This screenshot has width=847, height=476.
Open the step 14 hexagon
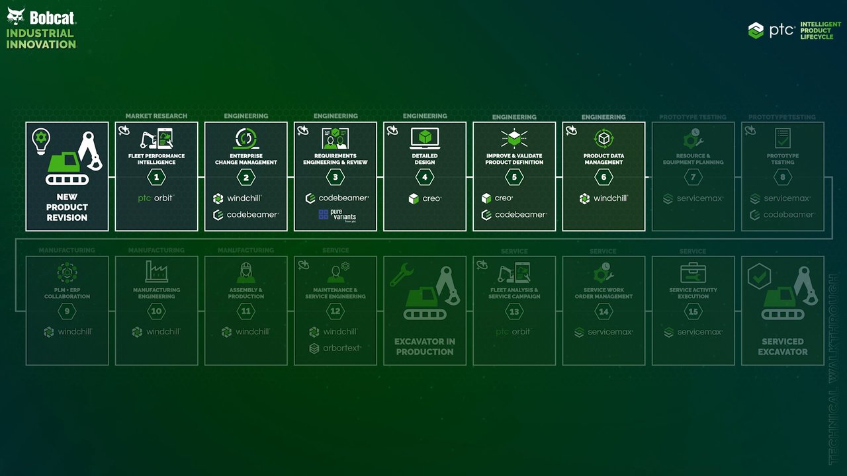(x=603, y=311)
